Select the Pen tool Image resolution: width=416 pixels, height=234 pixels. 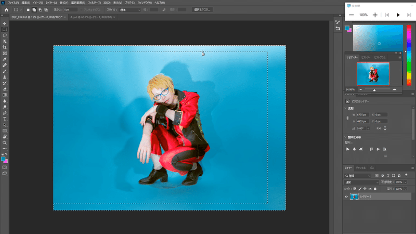pos(5,113)
